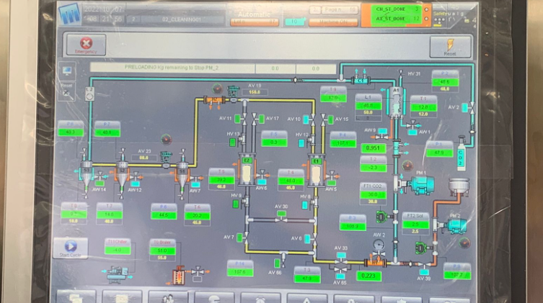Select the C1 condenser

361,81
